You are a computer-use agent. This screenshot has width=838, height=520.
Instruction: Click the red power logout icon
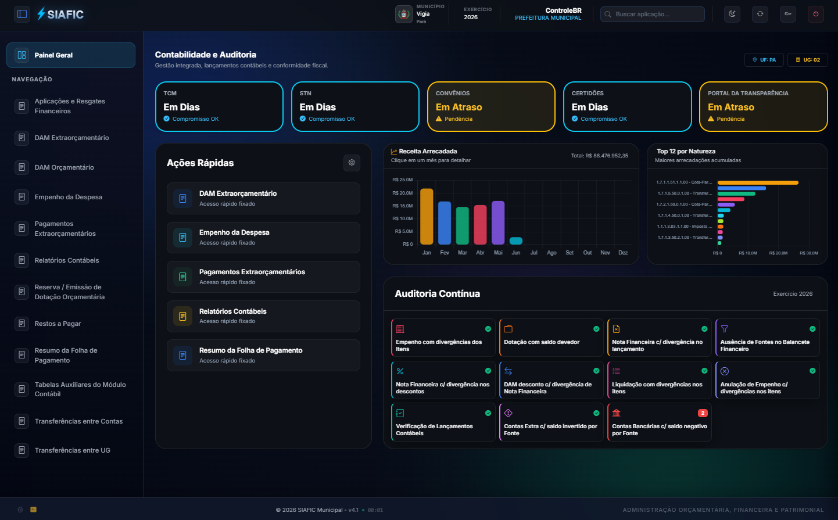(x=816, y=14)
